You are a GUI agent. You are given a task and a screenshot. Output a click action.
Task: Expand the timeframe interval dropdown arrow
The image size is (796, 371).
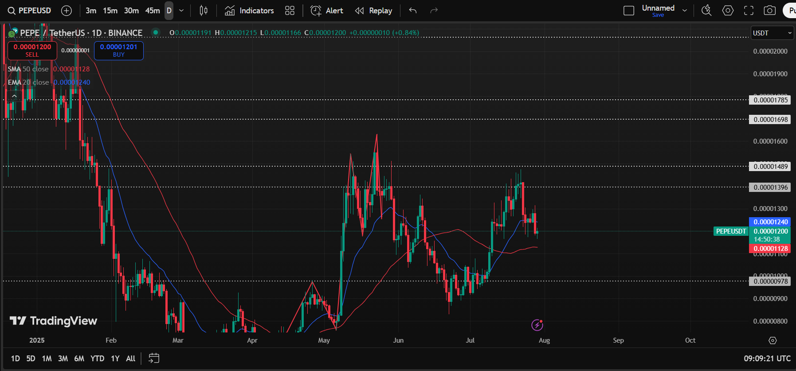(x=181, y=11)
